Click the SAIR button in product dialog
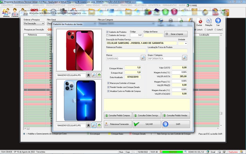 tap(176, 124)
